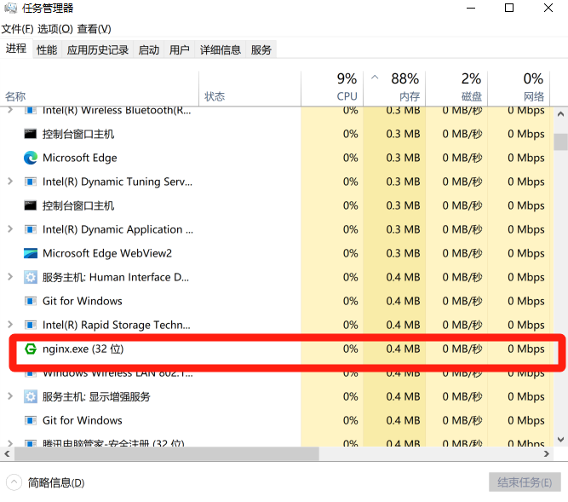The image size is (568, 502).
Task: Expand the Intel Wireless Bluetooth process group
Action: [x=10, y=110]
